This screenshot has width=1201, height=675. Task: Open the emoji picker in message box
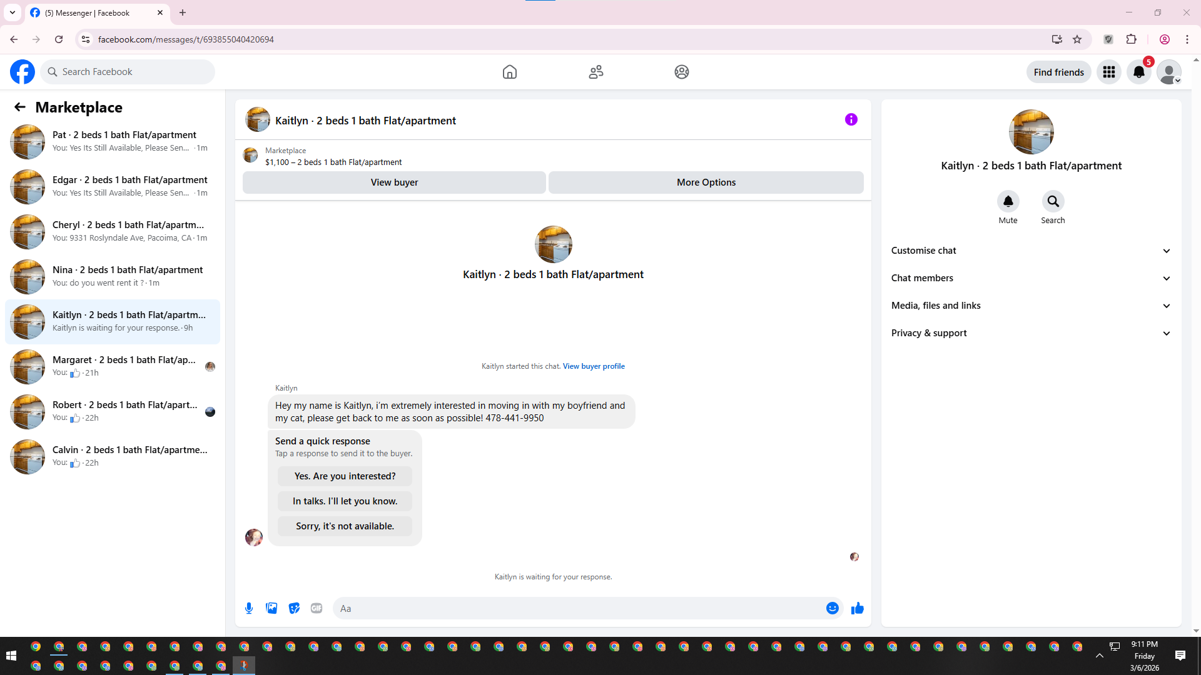(832, 608)
